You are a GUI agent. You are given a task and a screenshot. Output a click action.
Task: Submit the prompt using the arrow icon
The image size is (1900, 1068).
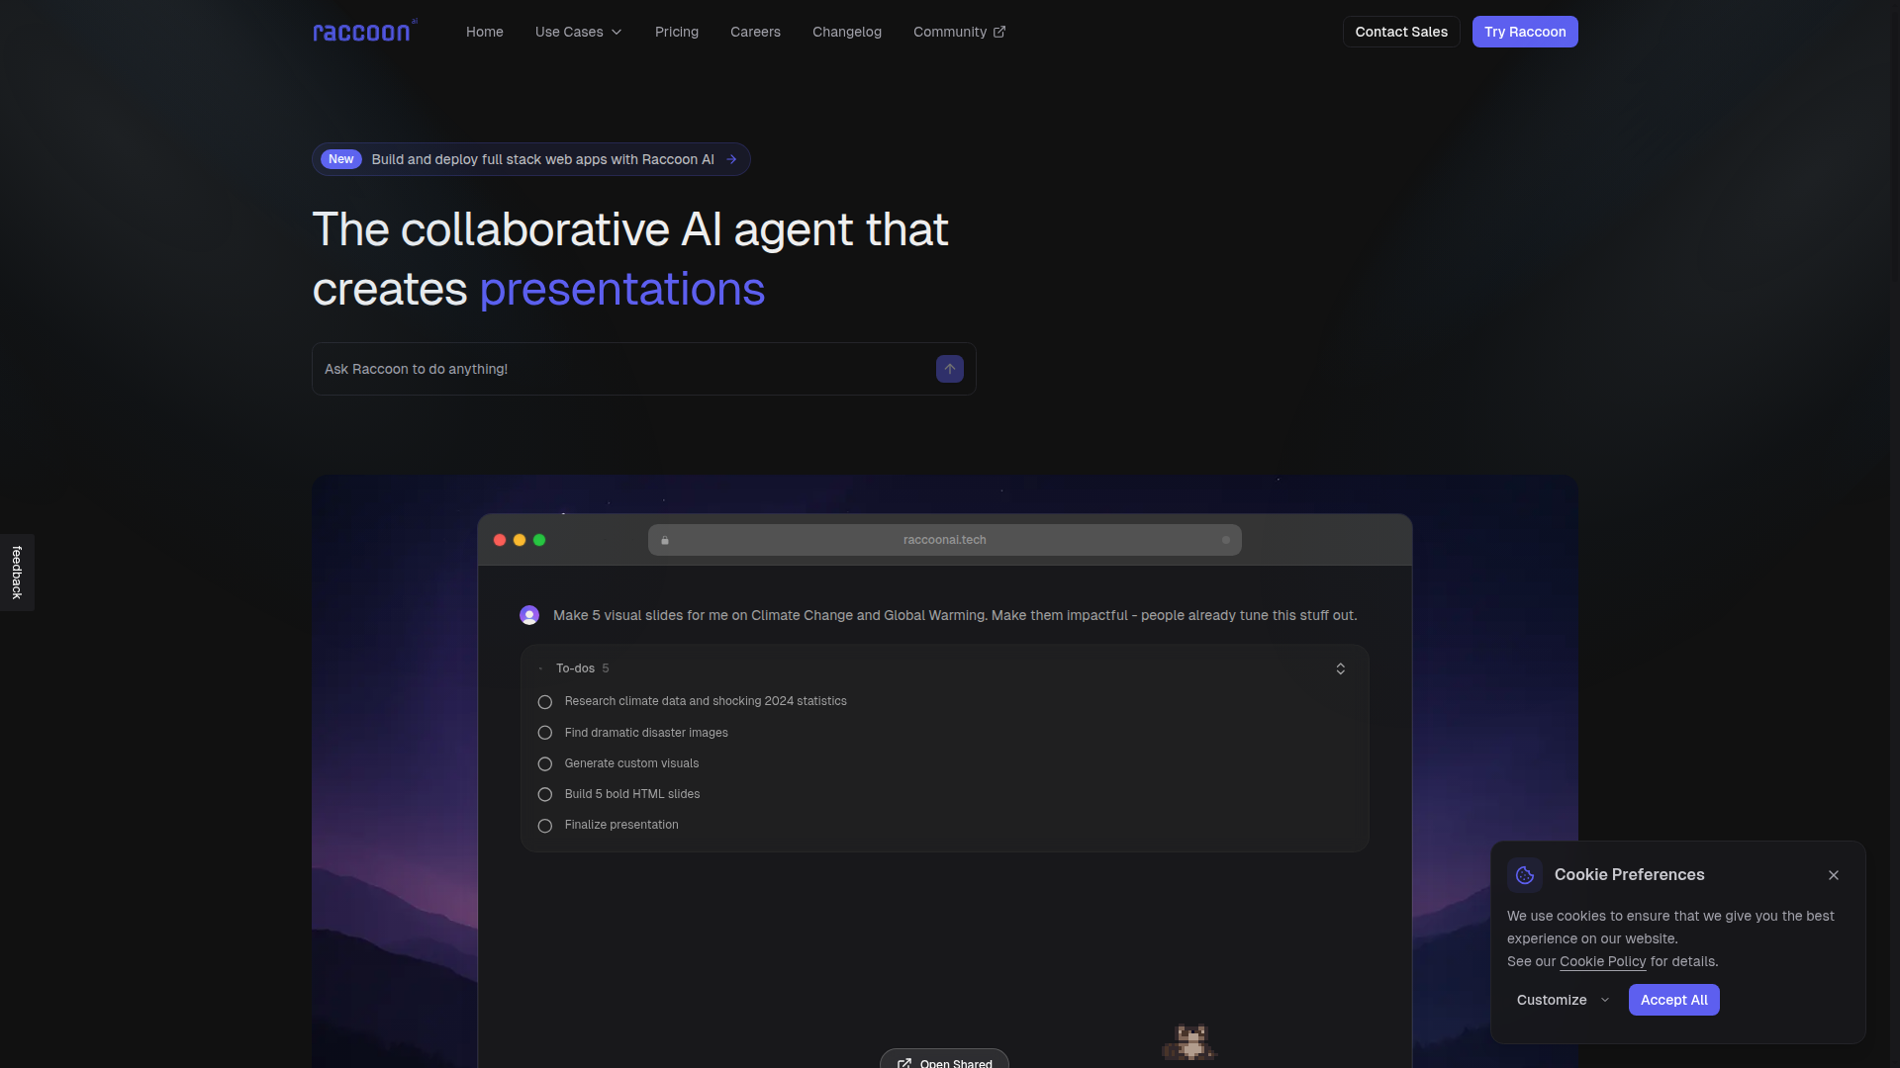pos(948,368)
